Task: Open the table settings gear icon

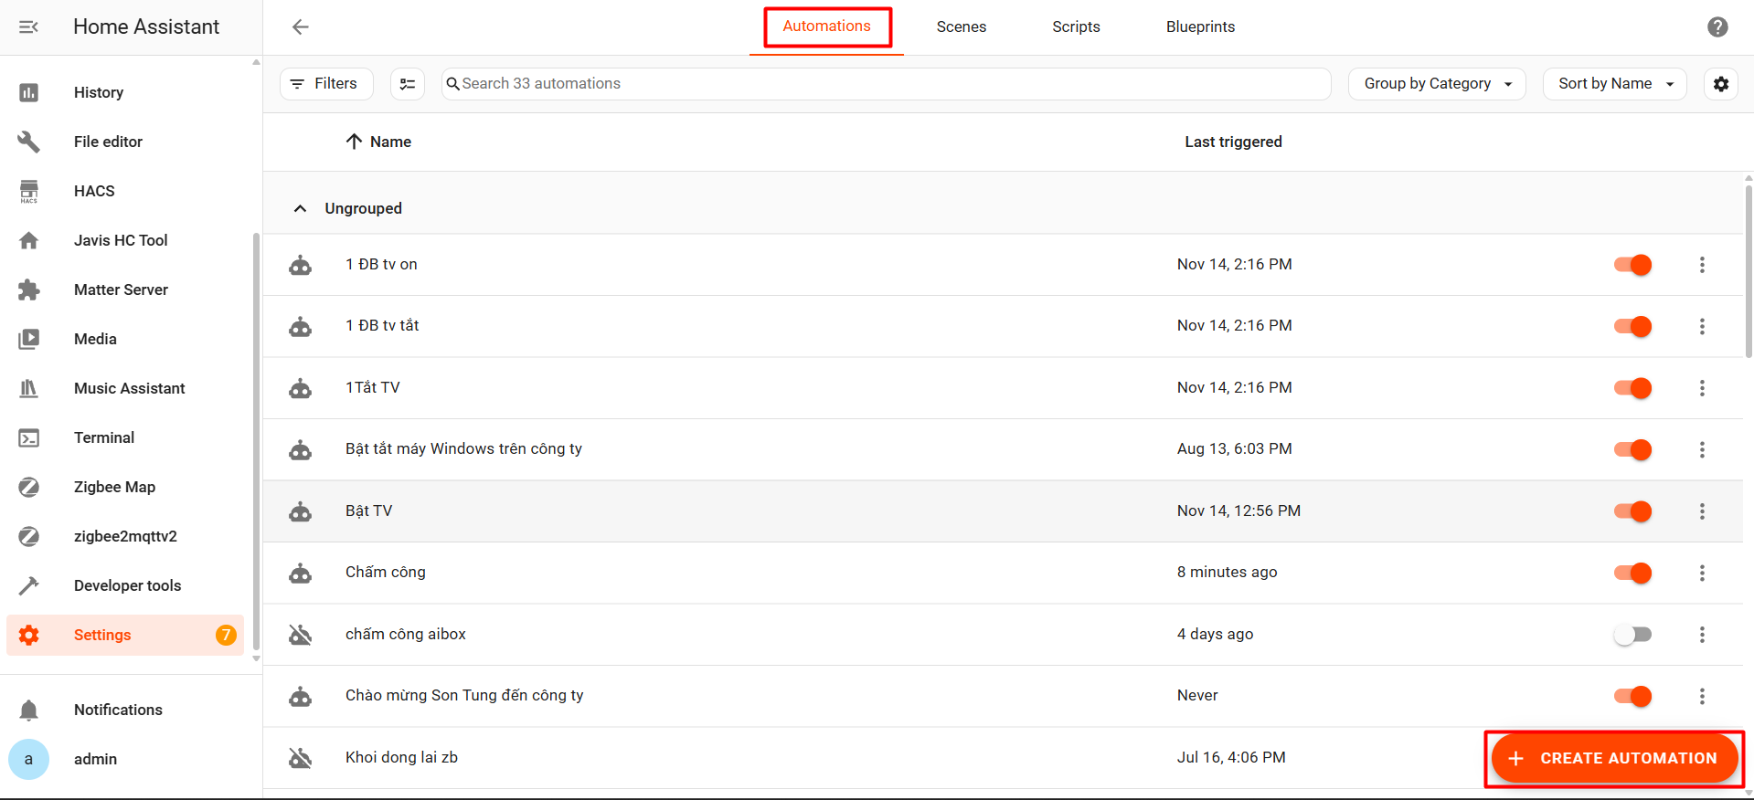Action: click(1720, 84)
